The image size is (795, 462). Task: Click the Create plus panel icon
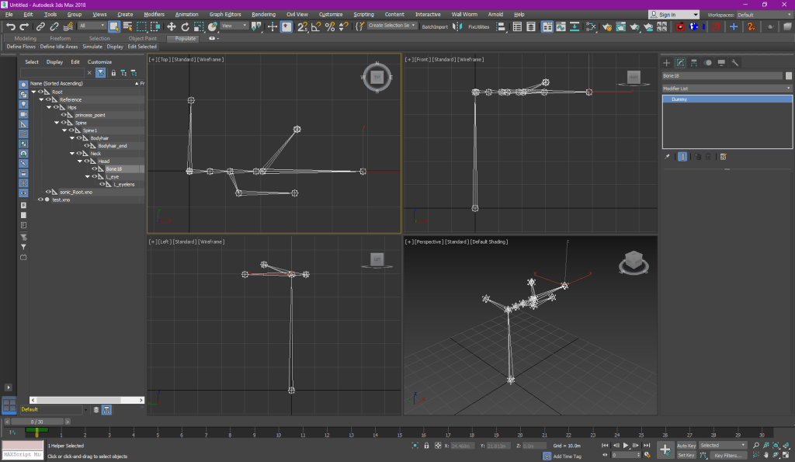(666, 63)
